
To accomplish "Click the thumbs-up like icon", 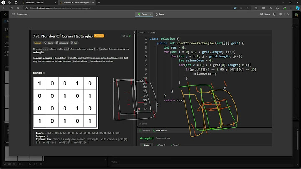I will point(5,164).
